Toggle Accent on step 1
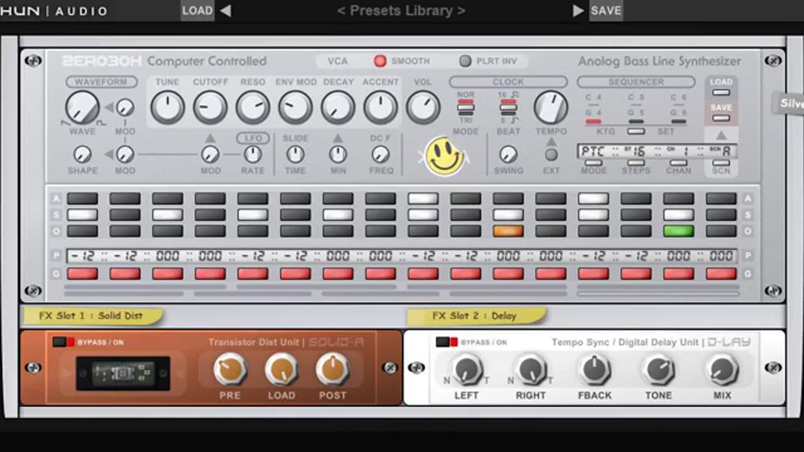804x452 pixels. [82, 199]
